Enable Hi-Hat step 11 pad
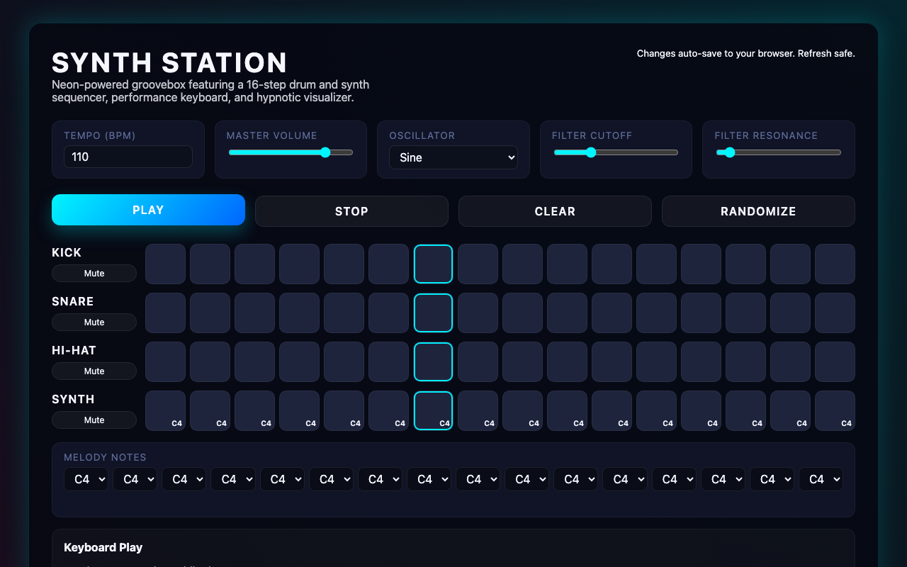The width and height of the screenshot is (907, 567). coord(612,361)
